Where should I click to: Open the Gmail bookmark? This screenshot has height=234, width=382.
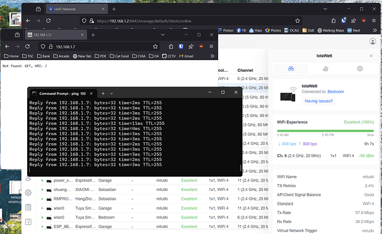(186, 56)
